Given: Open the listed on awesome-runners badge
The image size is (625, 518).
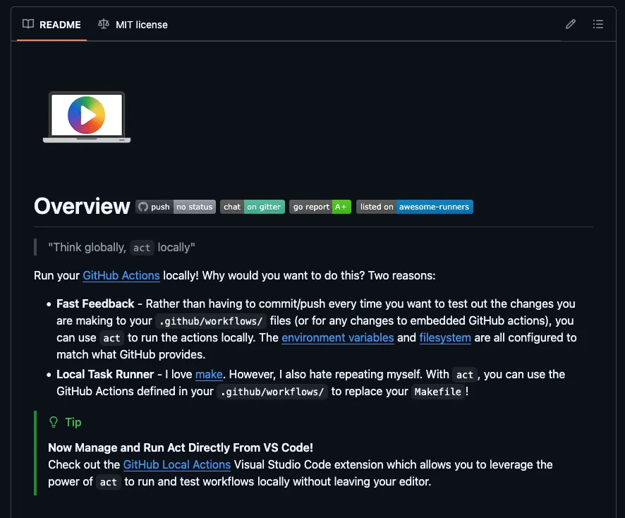Looking at the screenshot, I should point(414,207).
